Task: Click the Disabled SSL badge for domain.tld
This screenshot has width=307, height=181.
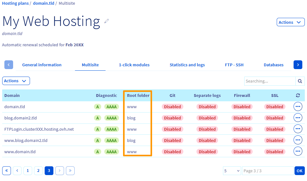Action: point(275,106)
